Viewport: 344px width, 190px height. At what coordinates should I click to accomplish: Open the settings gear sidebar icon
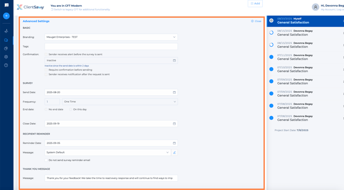(x=6, y=57)
